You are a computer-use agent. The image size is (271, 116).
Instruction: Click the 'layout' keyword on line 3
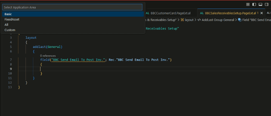coord(31,38)
